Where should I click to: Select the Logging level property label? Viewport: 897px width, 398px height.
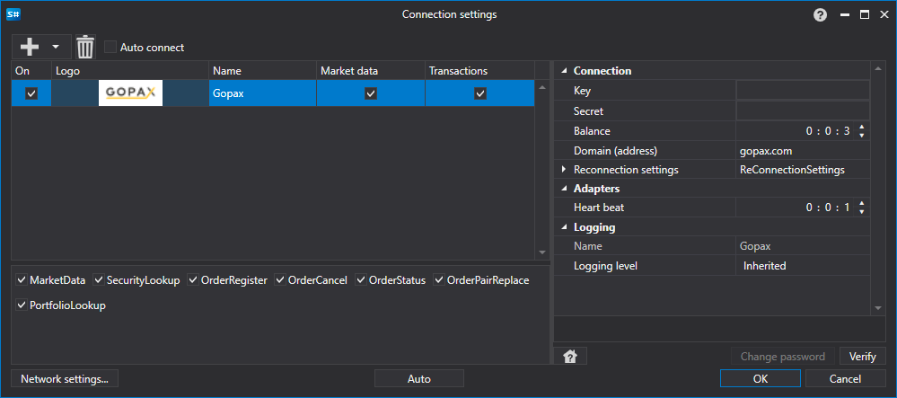point(605,266)
